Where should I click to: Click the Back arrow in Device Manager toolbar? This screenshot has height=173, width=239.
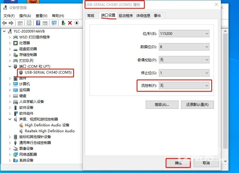(x=4, y=23)
